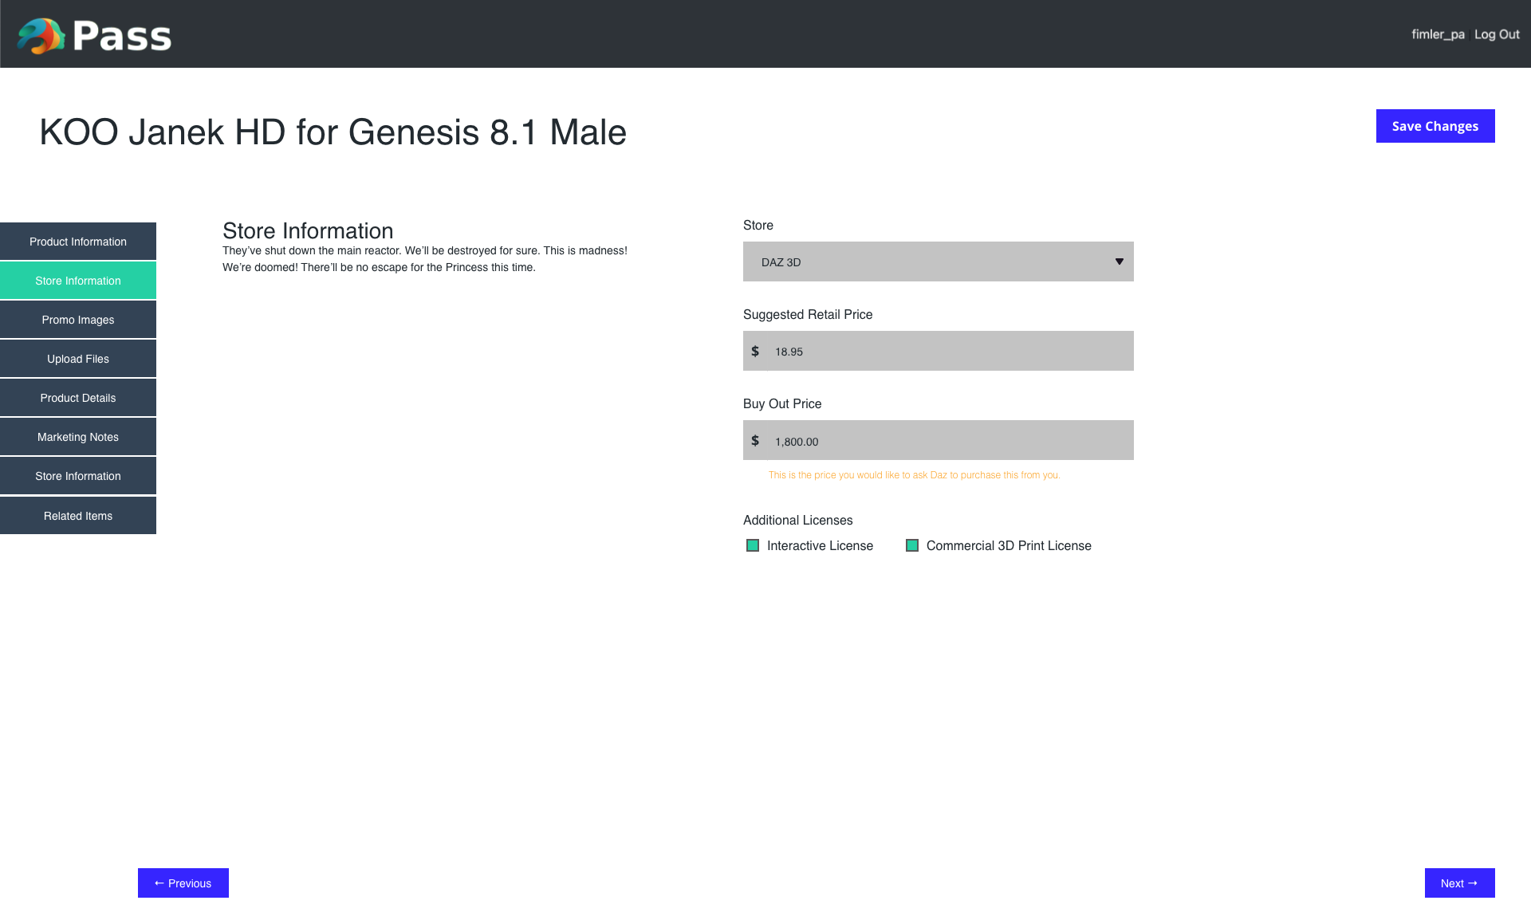Click the Buy Out Price label
Viewport: 1531px width, 924px height.
782,403
